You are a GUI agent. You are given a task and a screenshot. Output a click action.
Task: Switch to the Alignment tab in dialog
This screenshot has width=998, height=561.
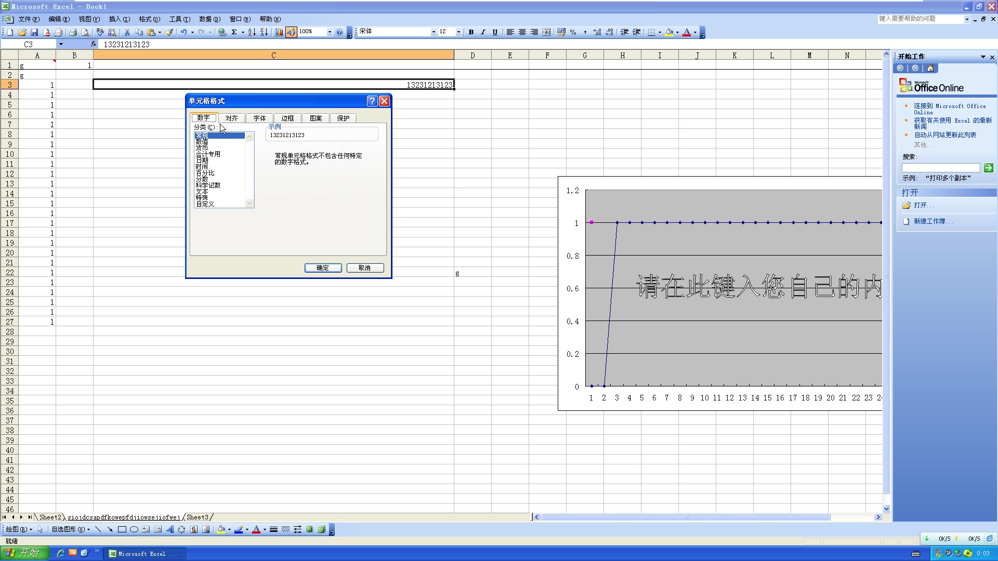click(x=231, y=118)
